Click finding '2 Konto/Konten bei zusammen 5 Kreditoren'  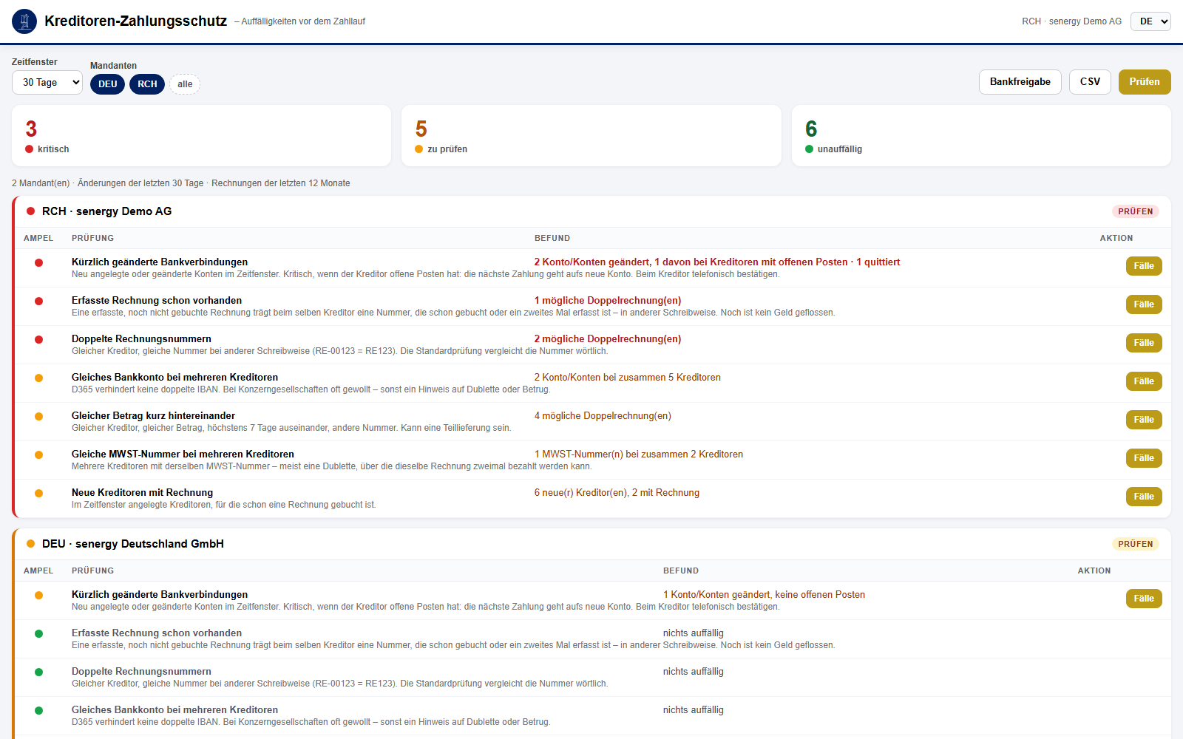[628, 378]
